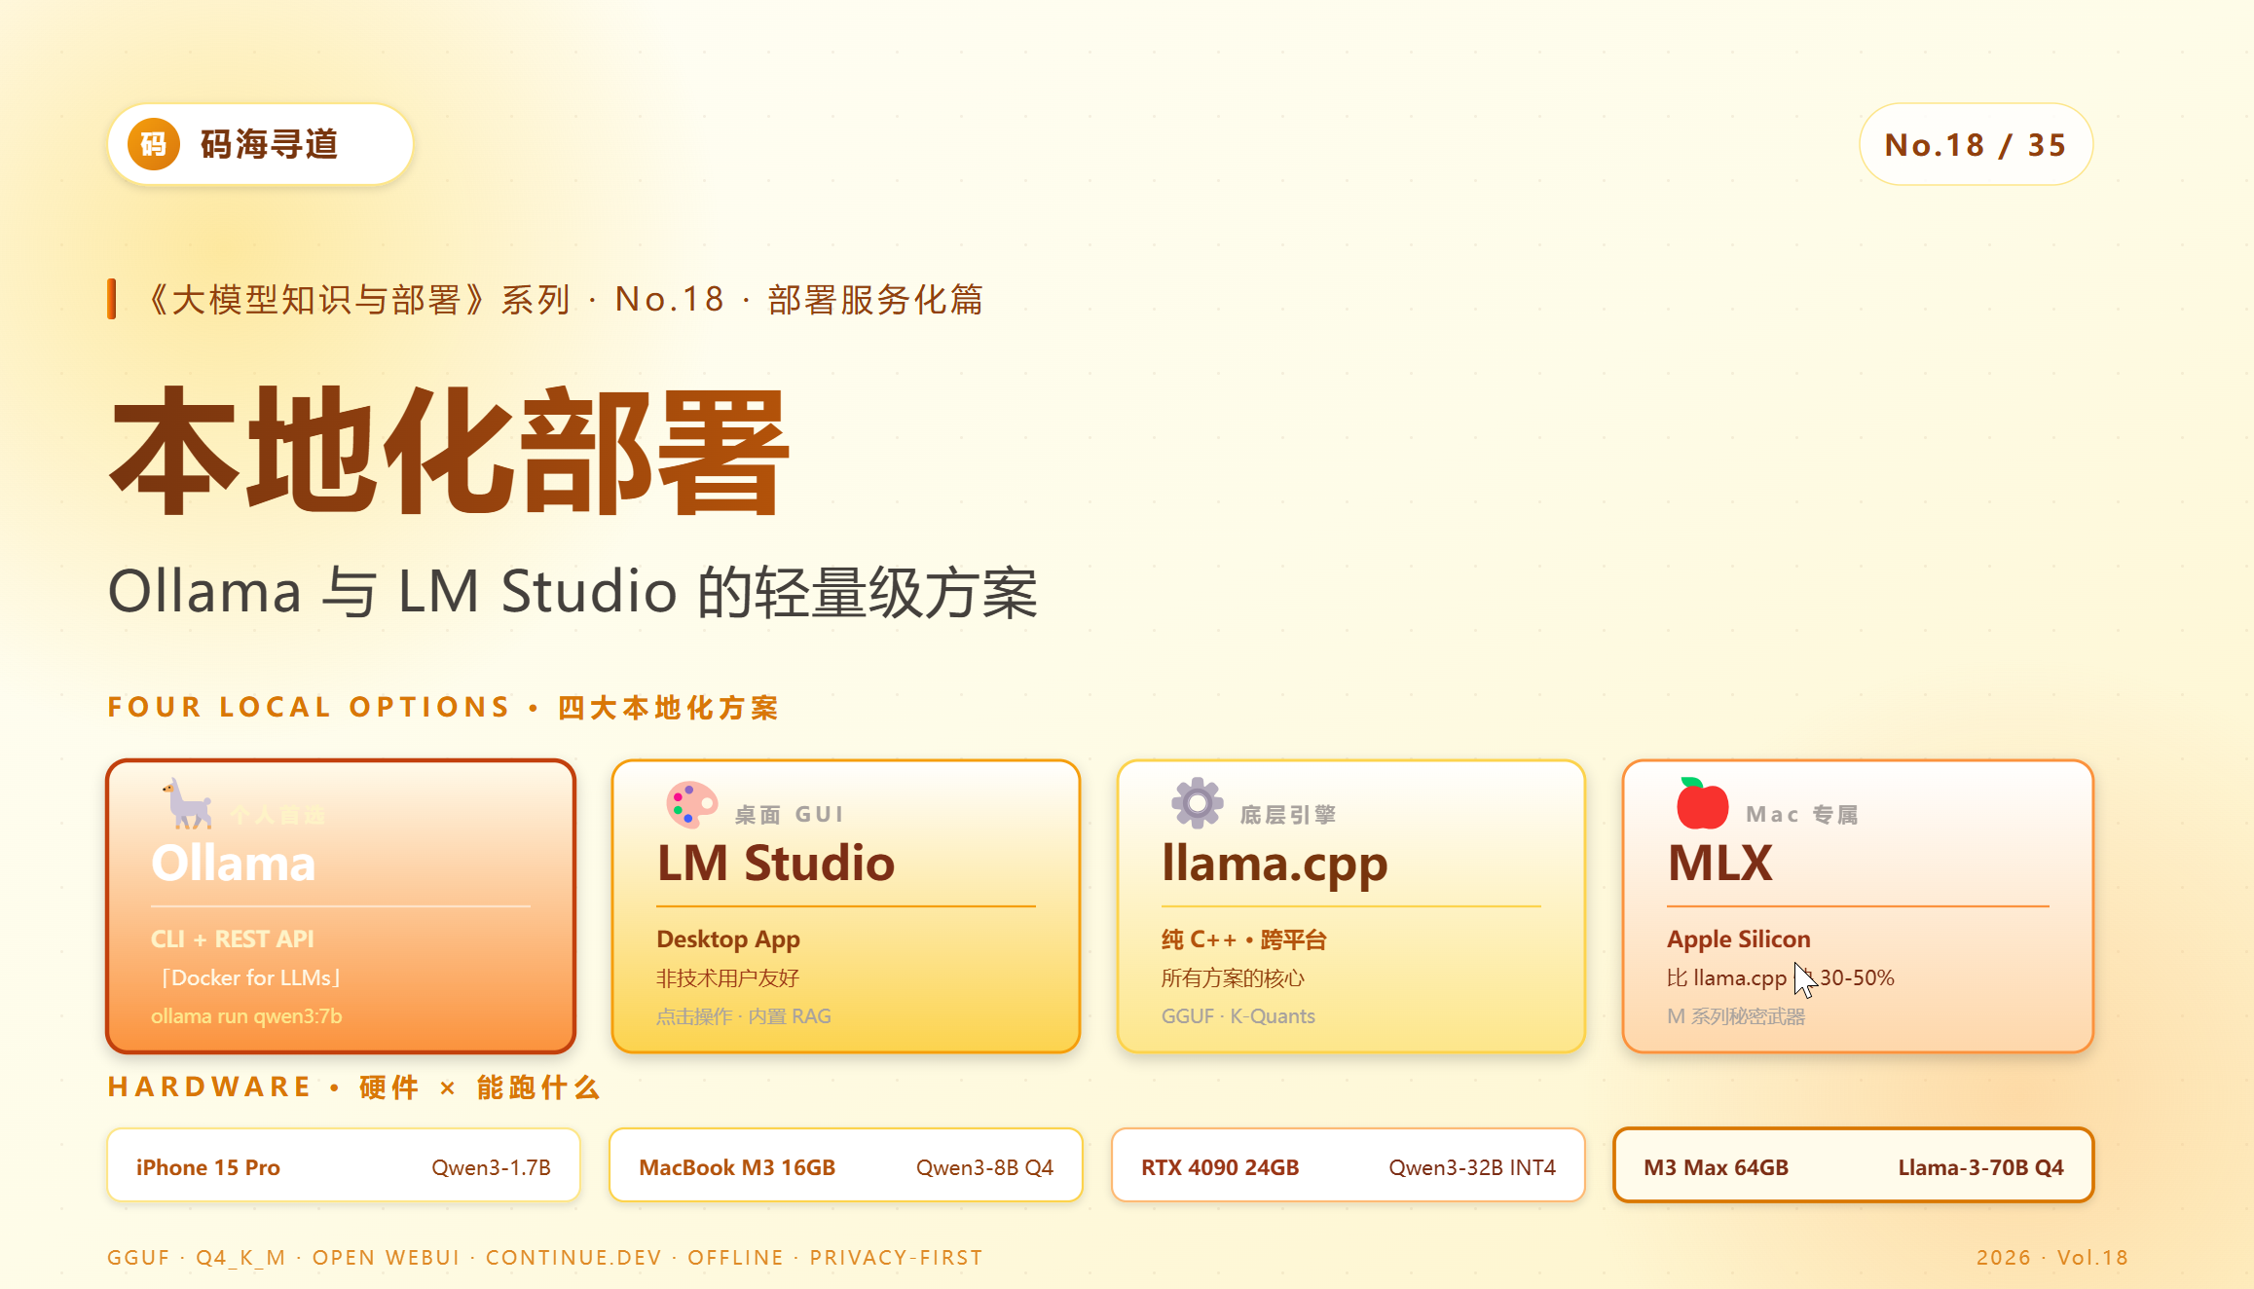
Task: Click the CONTINUE.DEV footer keyword
Action: click(x=573, y=1258)
